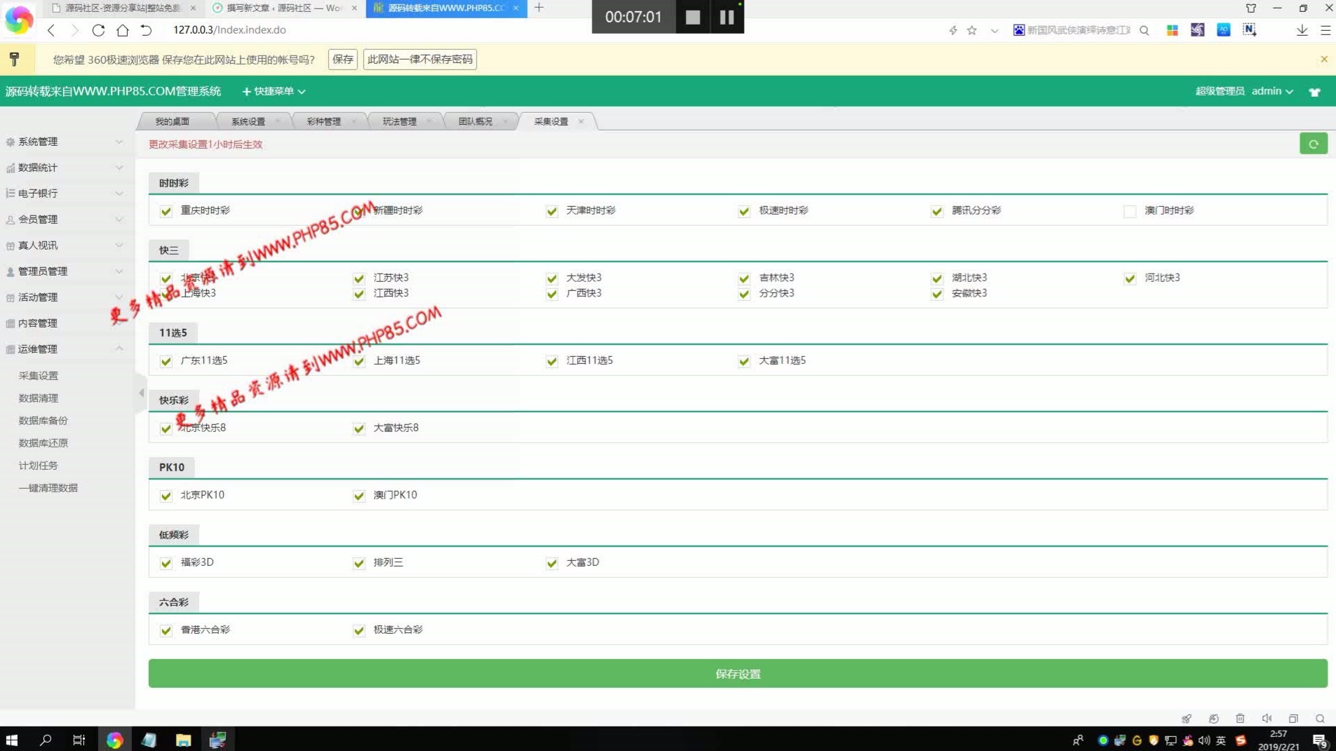Expand 数据统计 sidebar menu
The image size is (1336, 751).
click(x=67, y=168)
